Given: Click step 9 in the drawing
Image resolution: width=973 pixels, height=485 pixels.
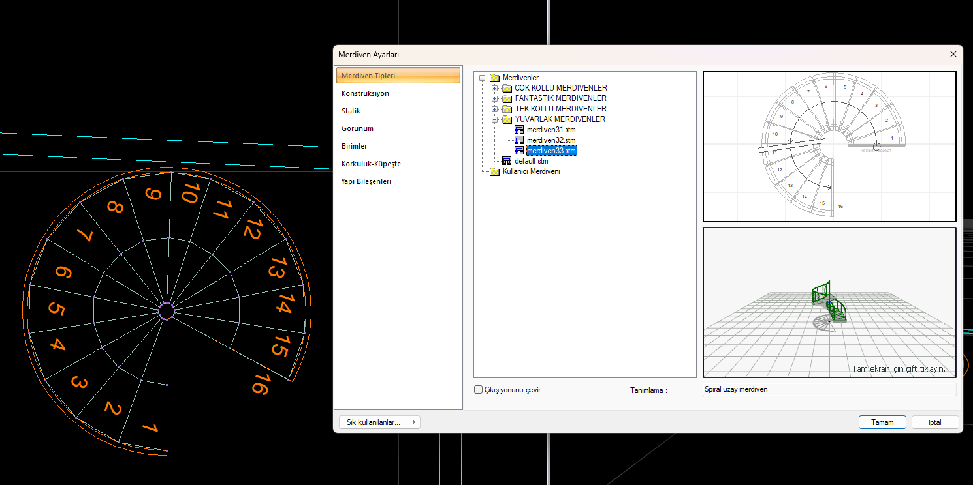Looking at the screenshot, I should pyautogui.click(x=153, y=196).
